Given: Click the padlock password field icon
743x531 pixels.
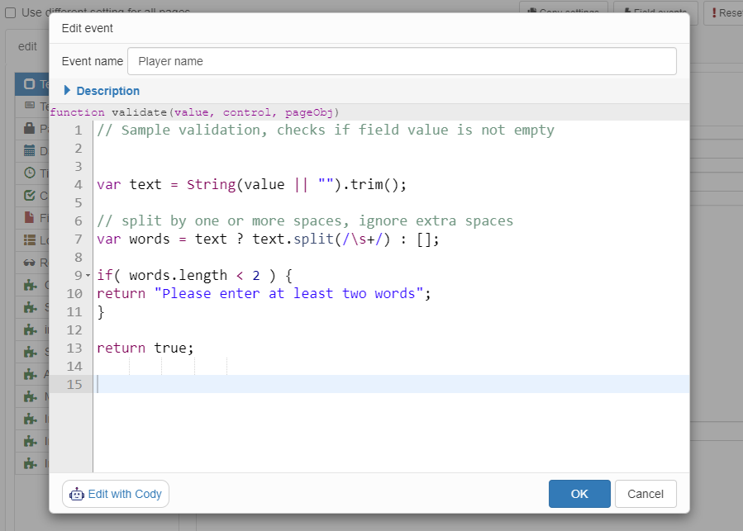Looking at the screenshot, I should (30, 128).
